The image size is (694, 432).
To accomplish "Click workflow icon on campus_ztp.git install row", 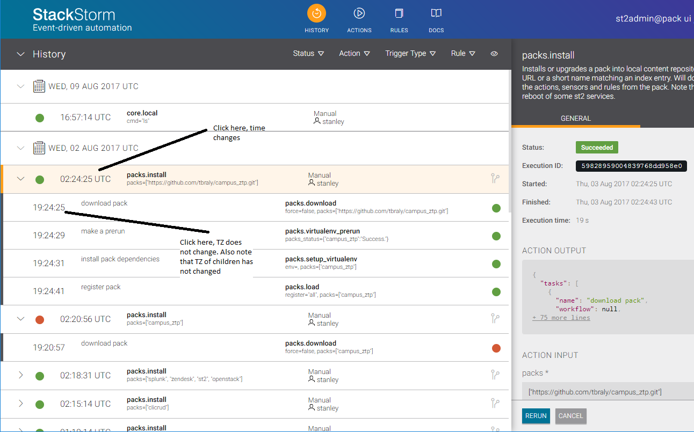I will click(x=495, y=179).
